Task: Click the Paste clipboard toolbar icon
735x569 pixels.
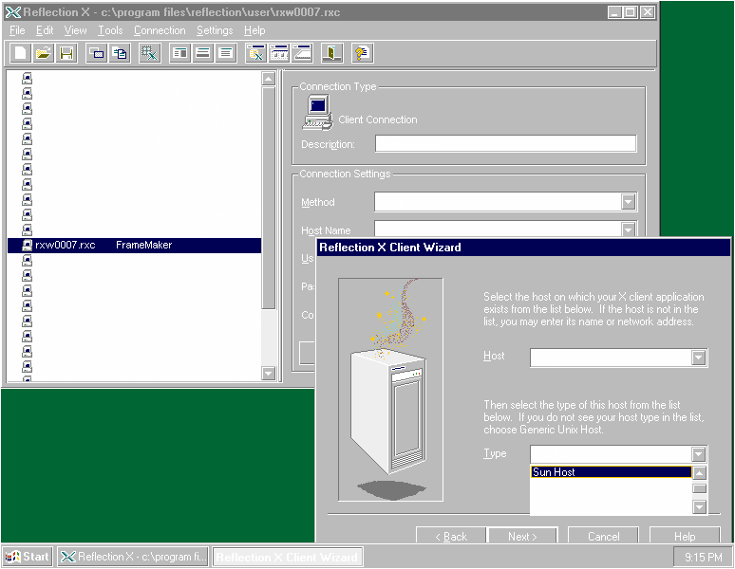Action: [x=120, y=53]
